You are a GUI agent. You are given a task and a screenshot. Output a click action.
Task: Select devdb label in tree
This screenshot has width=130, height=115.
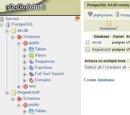(23, 31)
